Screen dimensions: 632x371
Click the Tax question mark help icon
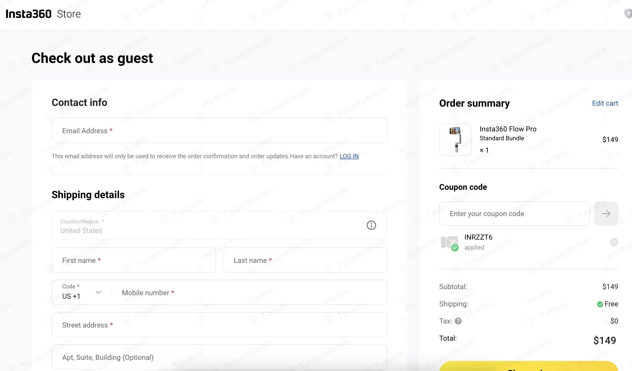[x=458, y=321]
